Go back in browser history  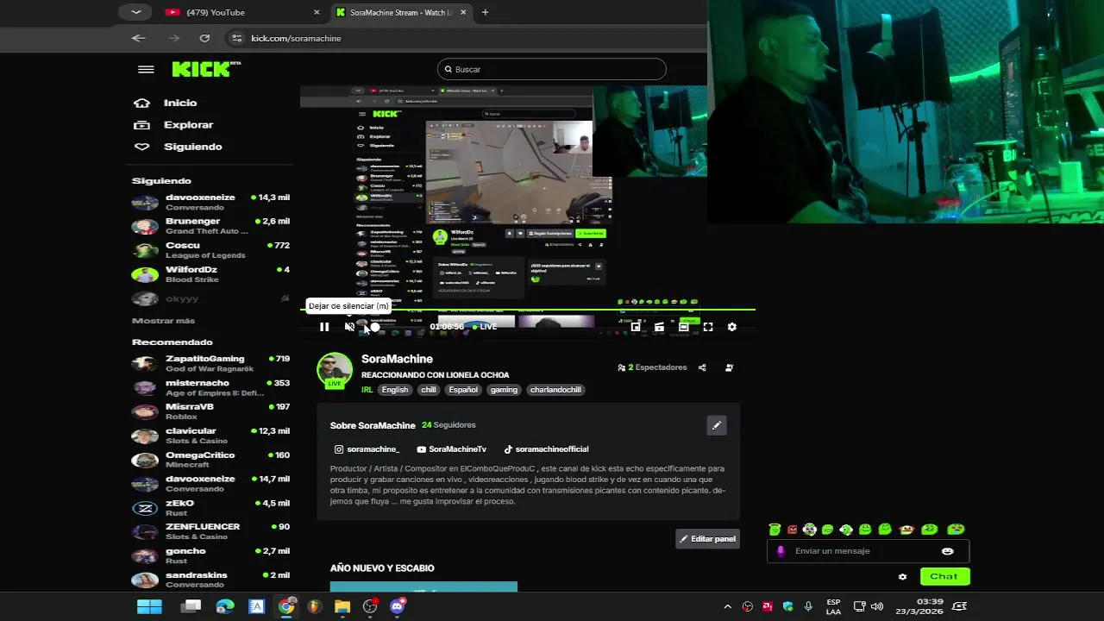pyautogui.click(x=139, y=38)
